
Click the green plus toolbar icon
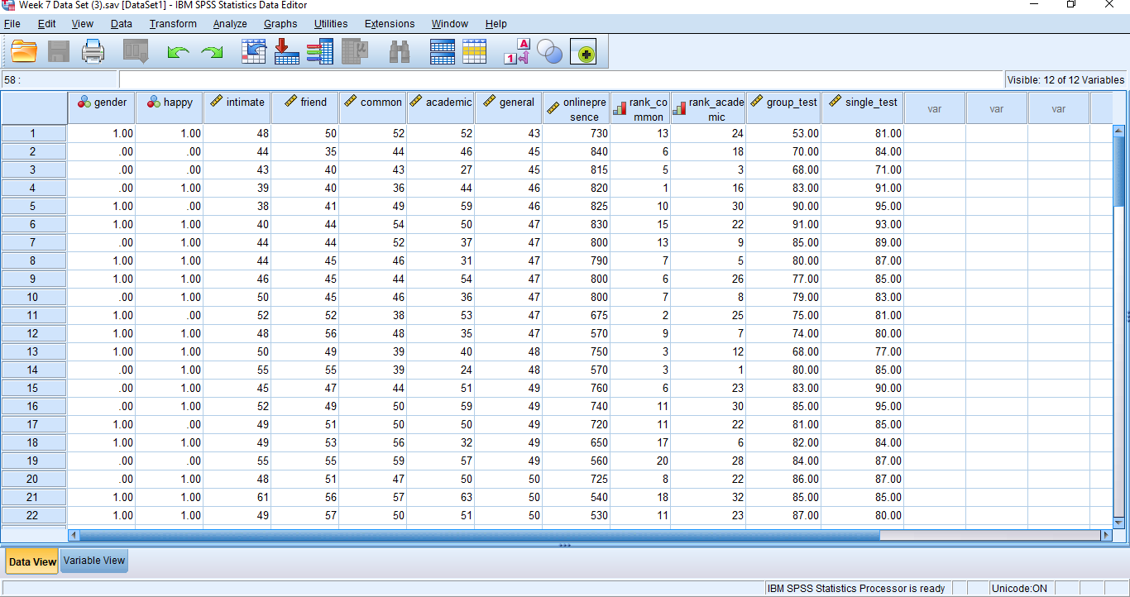(x=582, y=53)
